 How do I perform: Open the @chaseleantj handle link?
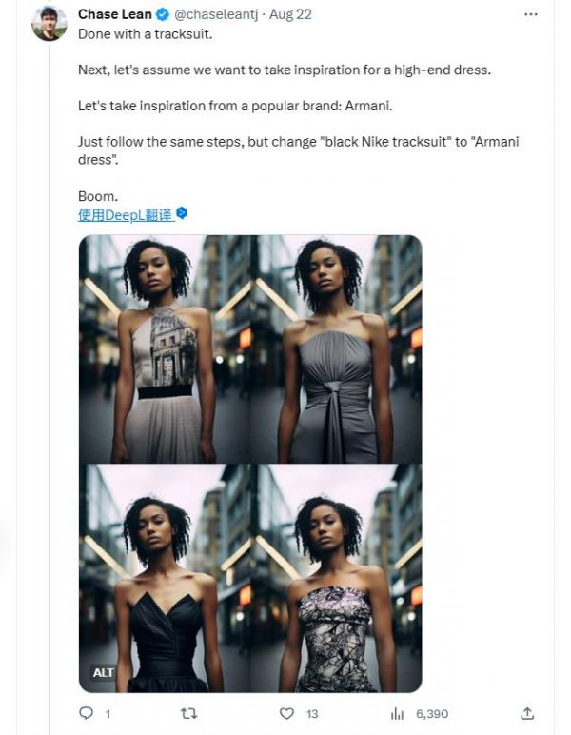pos(216,14)
